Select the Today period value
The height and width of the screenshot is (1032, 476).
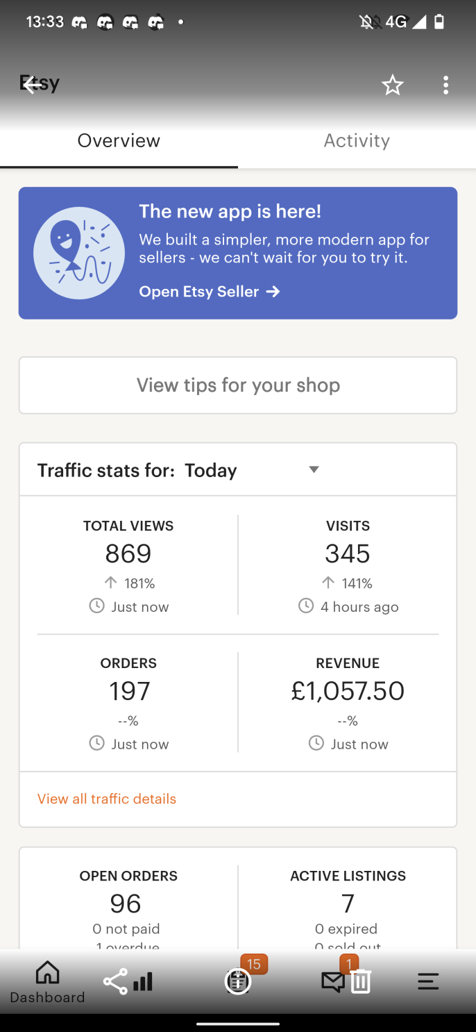210,470
